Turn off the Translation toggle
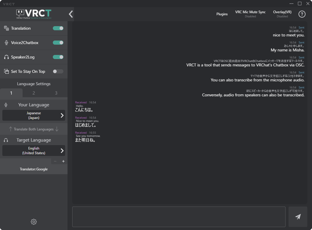The width and height of the screenshot is (312, 230). pos(58,28)
